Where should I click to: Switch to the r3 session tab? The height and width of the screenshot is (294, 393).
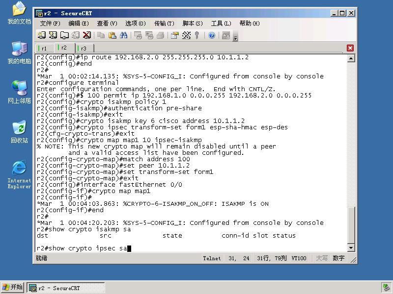[x=84, y=48]
